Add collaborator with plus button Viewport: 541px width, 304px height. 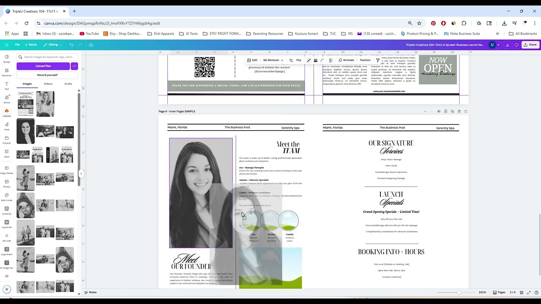coord(498,45)
